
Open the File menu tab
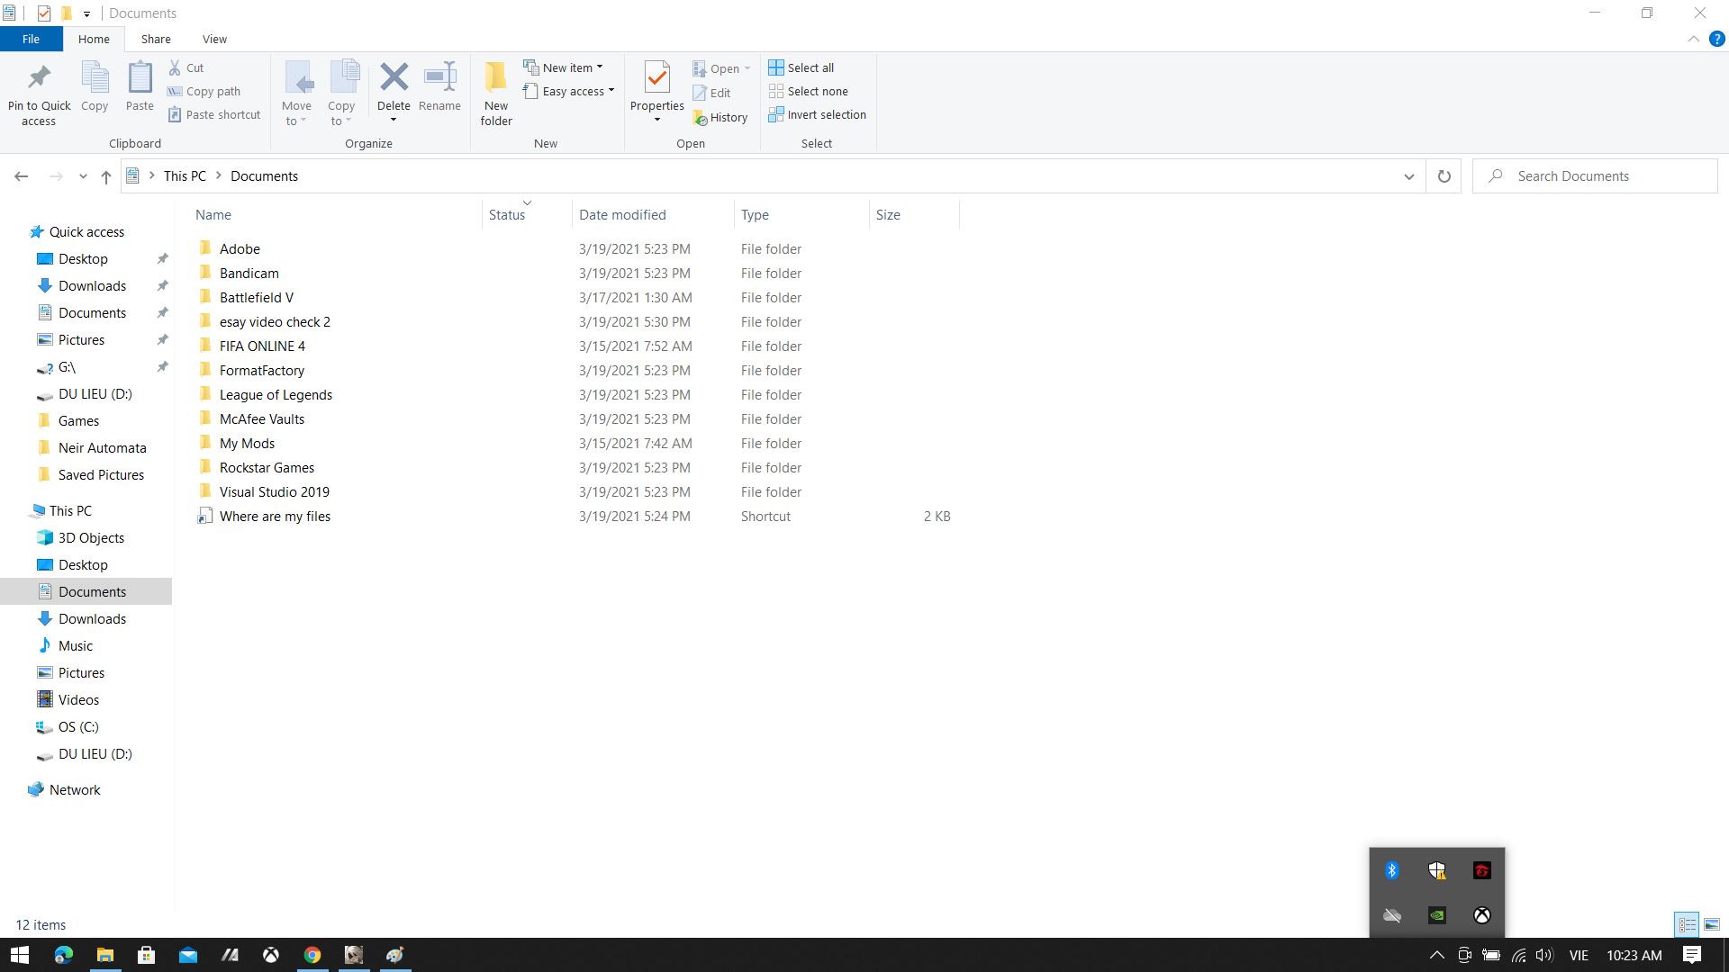31,40
